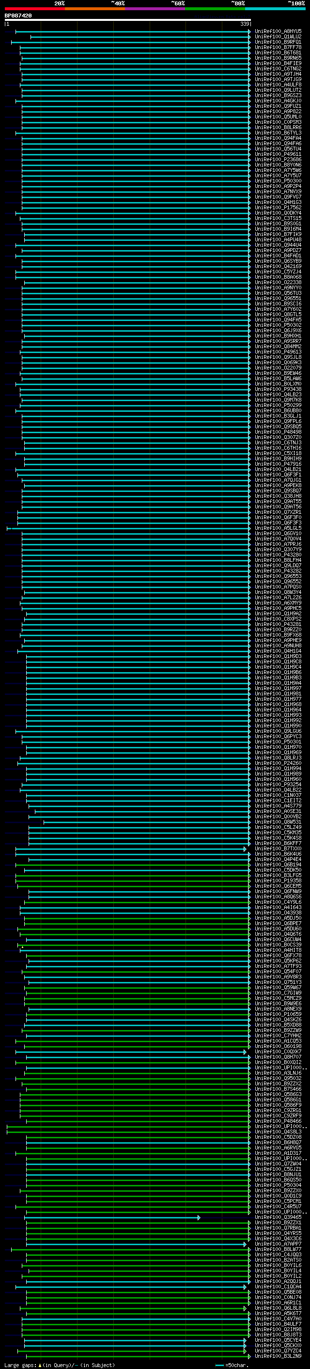Viewport: 310px width, 1369px height.
Task: Click hit label UniRef100_A9V8R3
Action: (x=278, y=977)
